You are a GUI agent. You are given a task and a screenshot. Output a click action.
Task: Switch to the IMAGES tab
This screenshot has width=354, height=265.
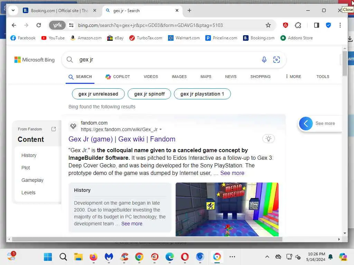(179, 77)
